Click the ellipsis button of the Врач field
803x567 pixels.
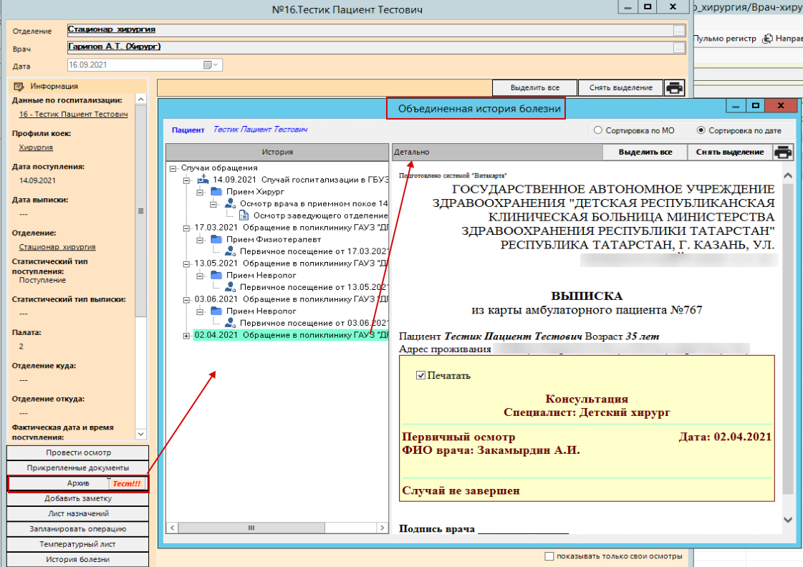679,48
